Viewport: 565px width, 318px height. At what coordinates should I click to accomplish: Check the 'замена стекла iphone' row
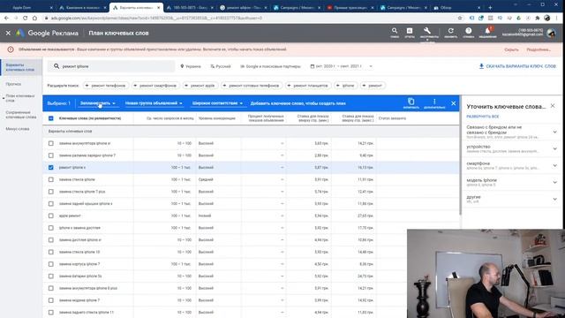[x=51, y=179]
